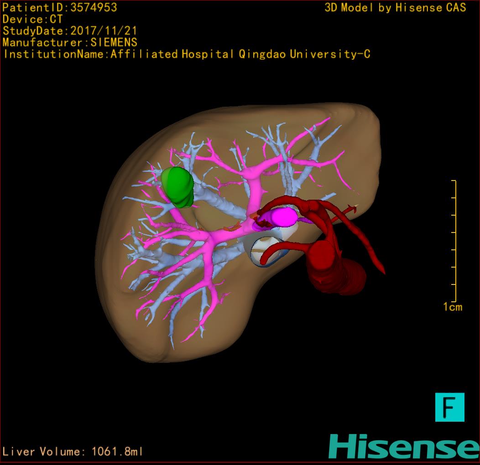Image resolution: width=480 pixels, height=465 pixels.
Task: Click the cyan F orientation indicator
Action: [449, 407]
